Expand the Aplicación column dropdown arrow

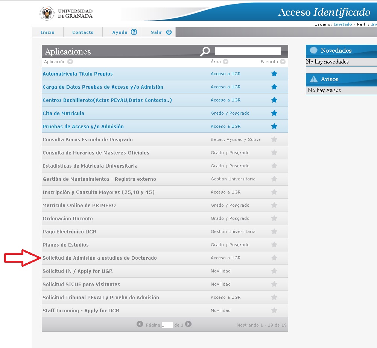(x=70, y=62)
